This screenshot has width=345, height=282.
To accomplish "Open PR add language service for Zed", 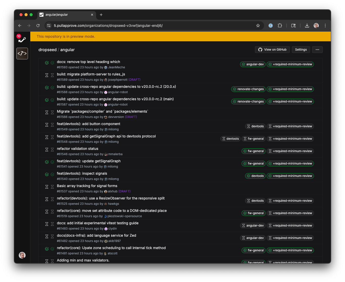I will click(96, 235).
